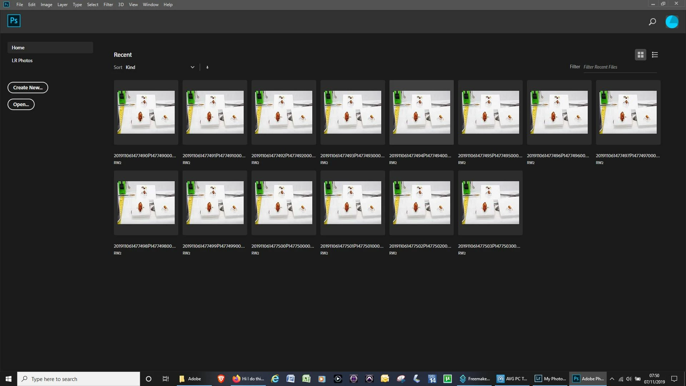Image resolution: width=686 pixels, height=386 pixels.
Task: Click the Open button
Action: 21,104
